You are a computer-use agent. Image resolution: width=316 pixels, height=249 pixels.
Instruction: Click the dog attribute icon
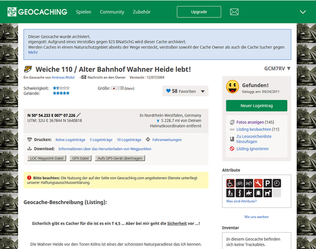[x=267, y=193]
